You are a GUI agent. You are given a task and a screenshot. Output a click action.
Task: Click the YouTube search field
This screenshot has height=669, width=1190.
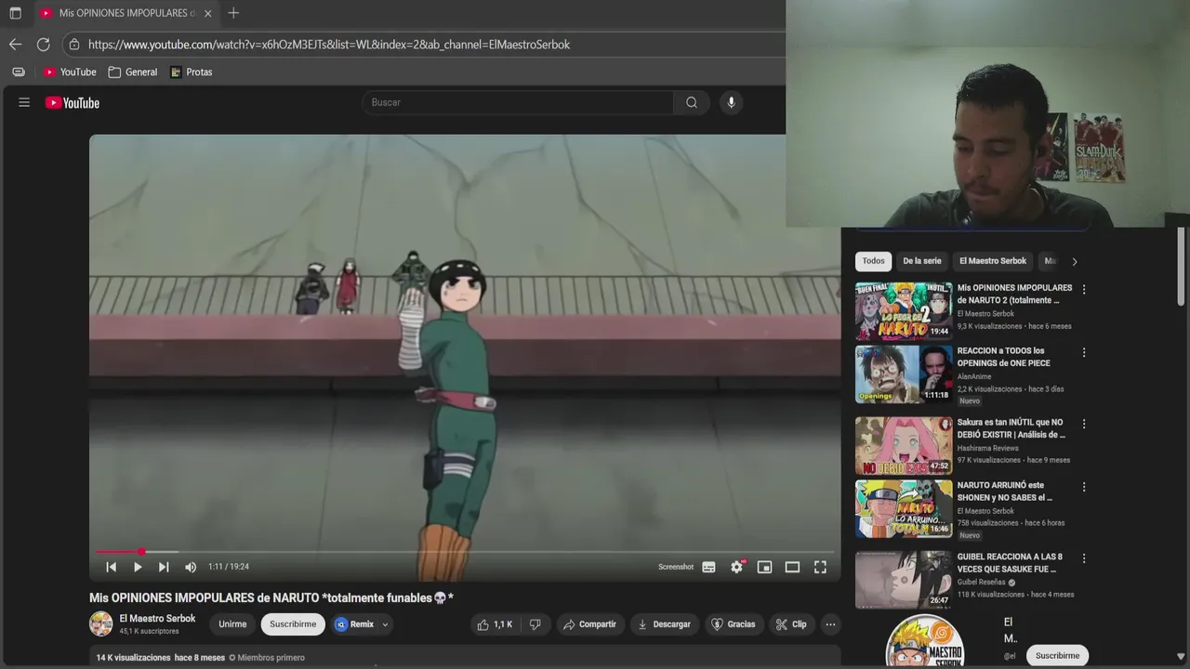pos(518,102)
